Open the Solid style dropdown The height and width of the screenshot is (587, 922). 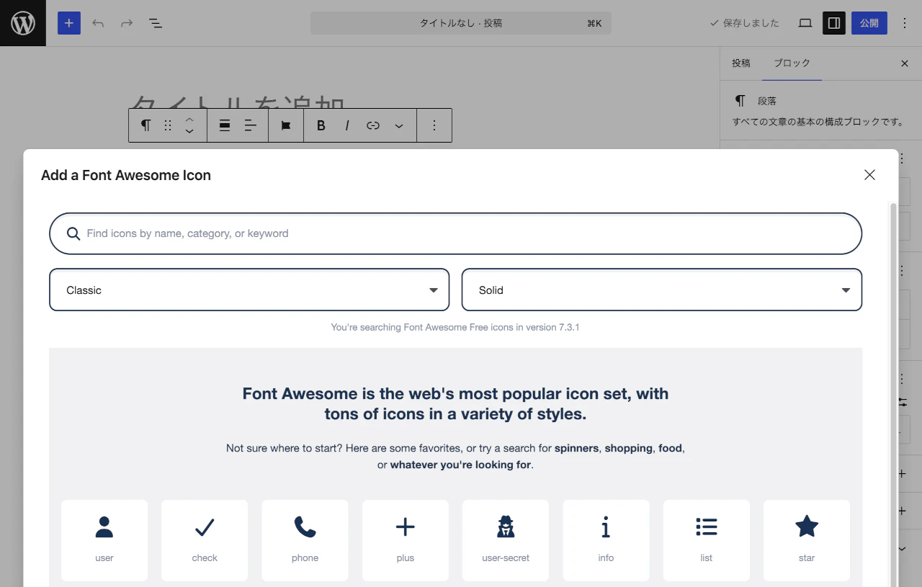point(662,290)
